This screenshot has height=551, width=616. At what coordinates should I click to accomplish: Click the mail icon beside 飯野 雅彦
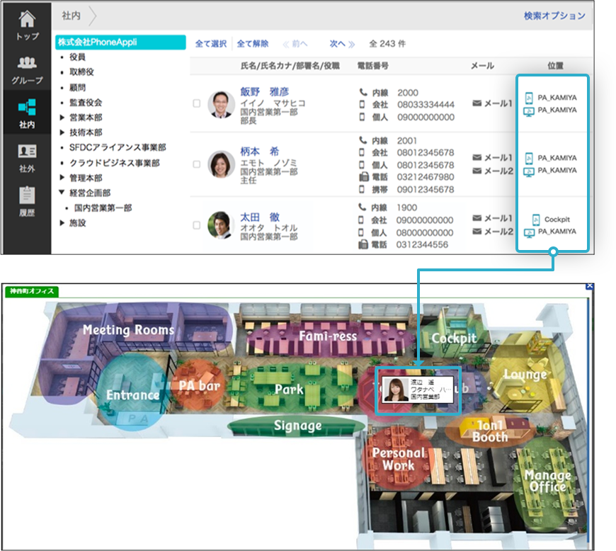476,103
